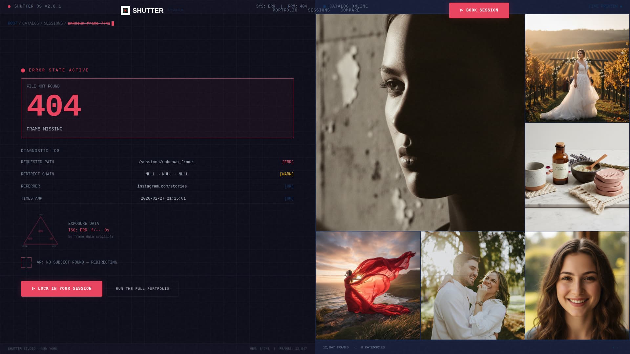
Task: Open the skincare product flat-lay photo
Action: pos(577,177)
